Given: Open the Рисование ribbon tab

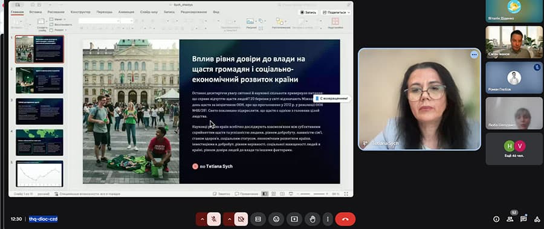Looking at the screenshot, I should point(56,12).
